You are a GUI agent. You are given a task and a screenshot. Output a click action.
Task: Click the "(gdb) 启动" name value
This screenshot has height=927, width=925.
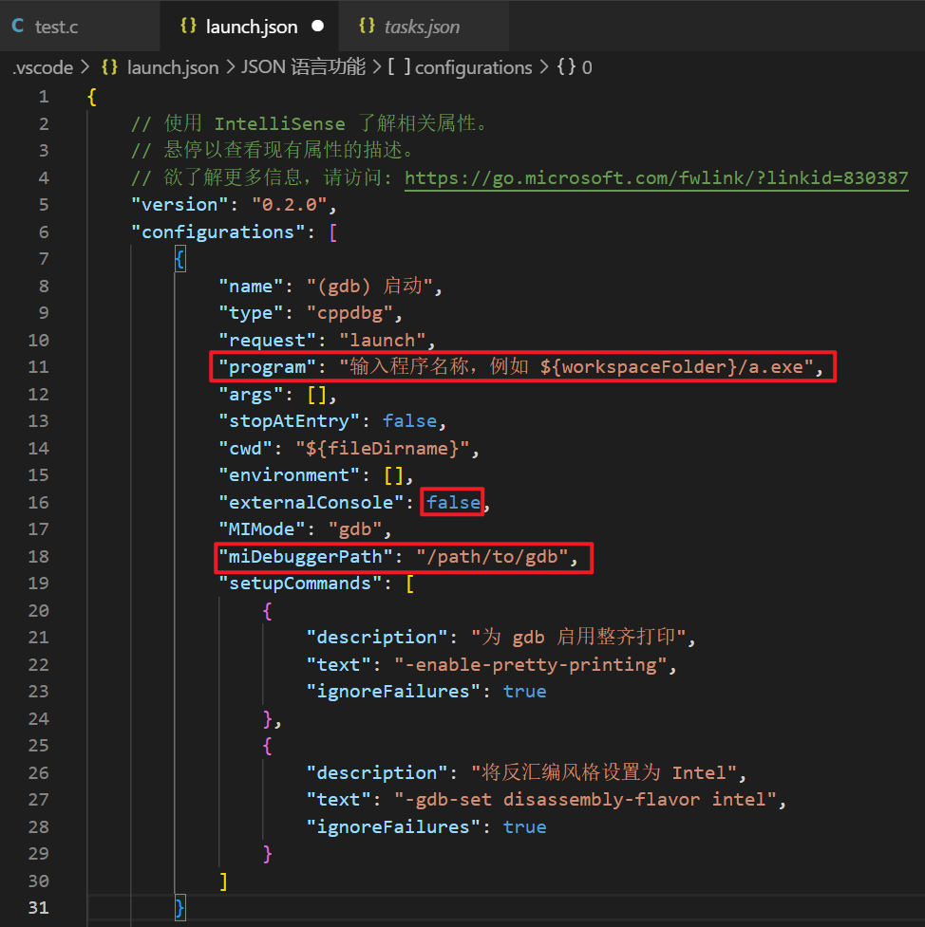[369, 287]
